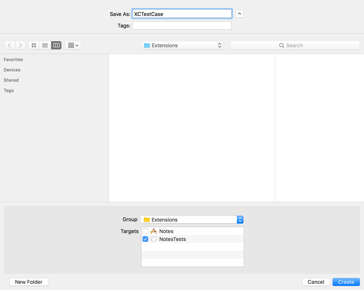364x290 pixels.
Task: Create a New Folder
Action: 28,282
